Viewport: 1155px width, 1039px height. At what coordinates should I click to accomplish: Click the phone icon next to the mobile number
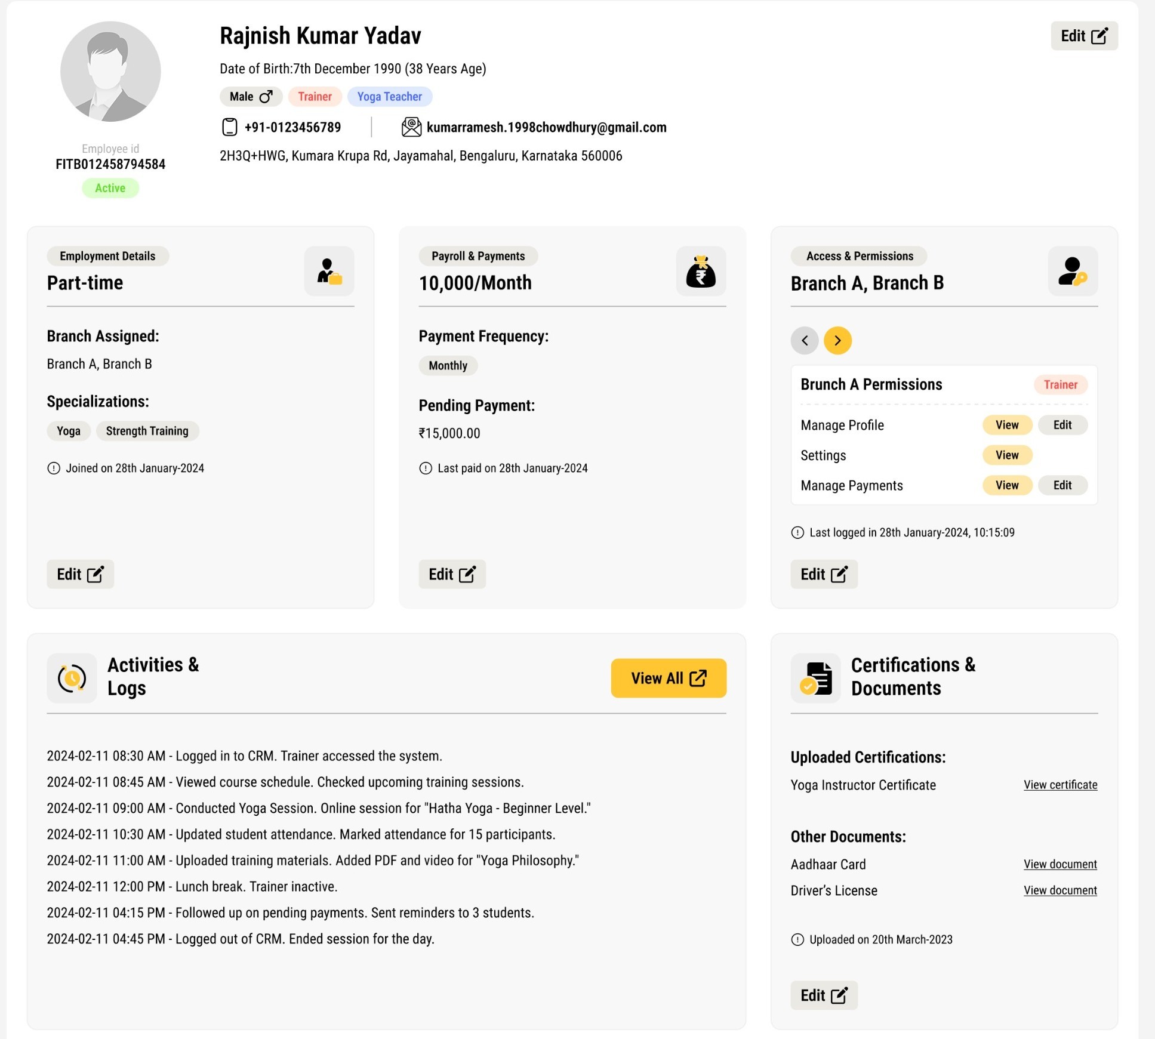pyautogui.click(x=229, y=127)
